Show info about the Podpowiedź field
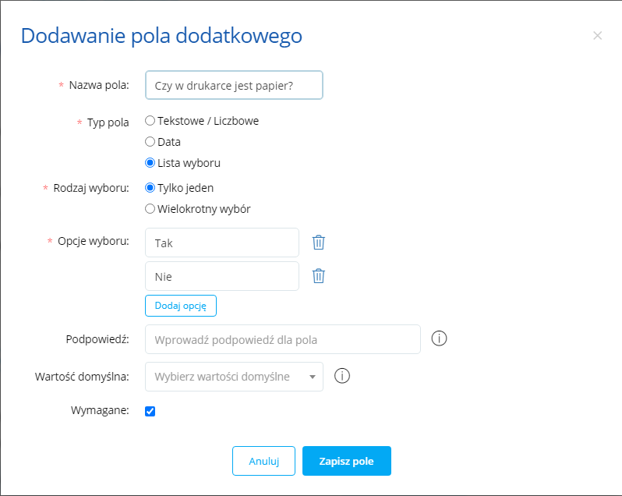The width and height of the screenshot is (622, 496). point(439,339)
